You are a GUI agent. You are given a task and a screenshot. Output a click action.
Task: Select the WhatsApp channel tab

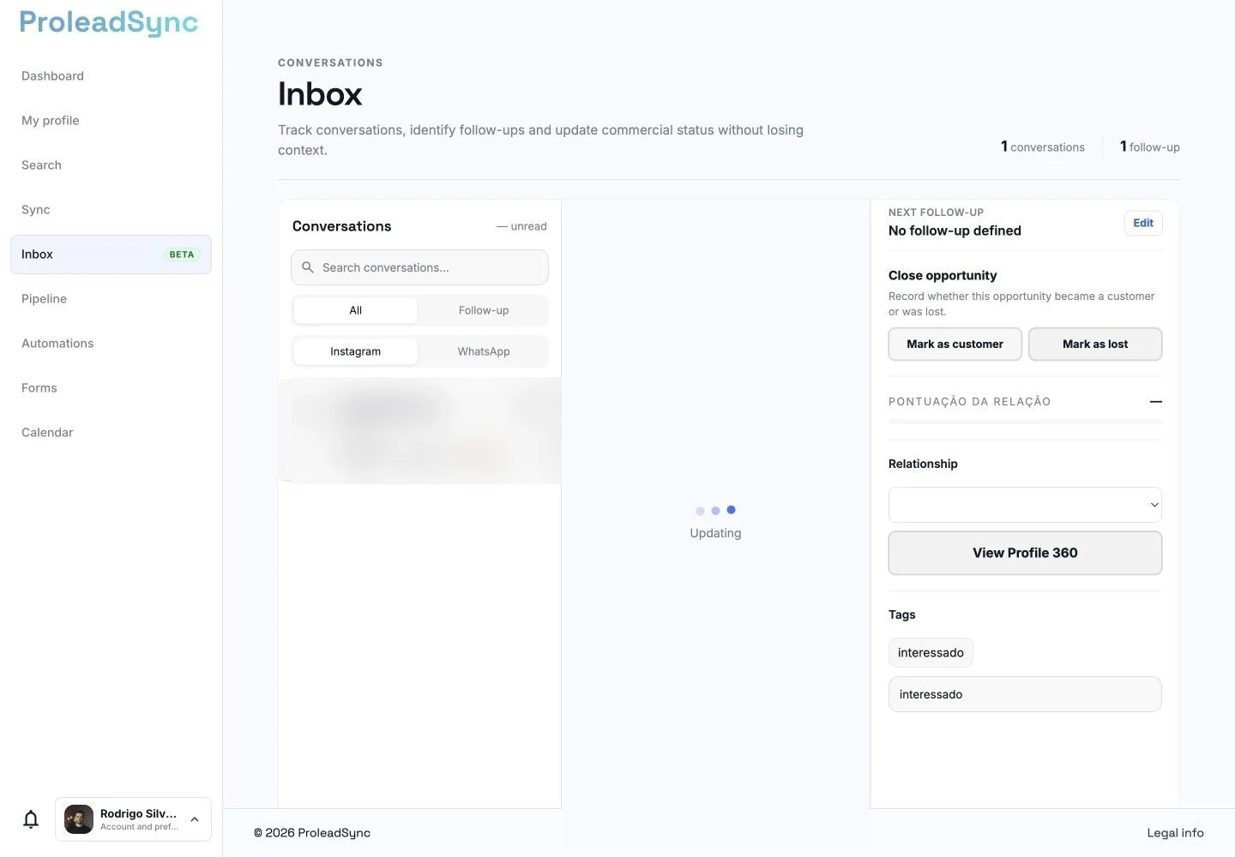[484, 351]
